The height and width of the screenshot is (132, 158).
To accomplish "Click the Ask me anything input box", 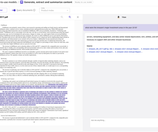I will [124, 123].
